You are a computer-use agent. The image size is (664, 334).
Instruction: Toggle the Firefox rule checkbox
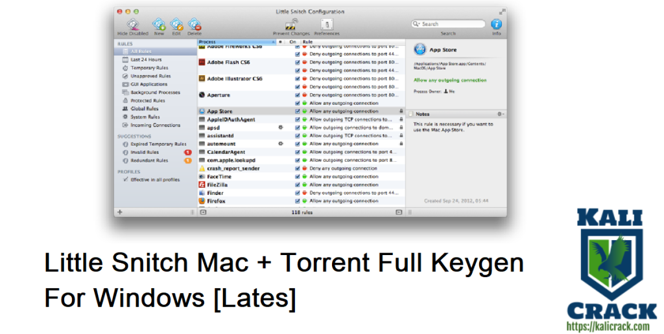pos(297,201)
